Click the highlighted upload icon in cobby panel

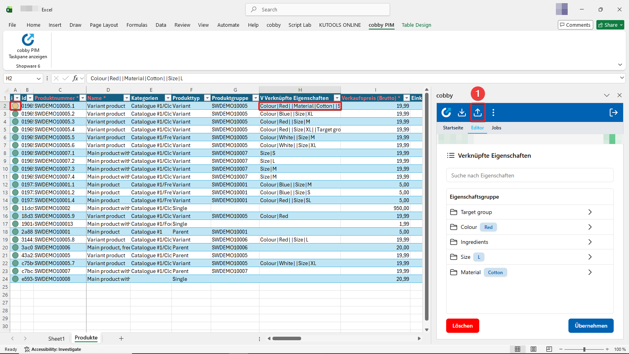(478, 112)
